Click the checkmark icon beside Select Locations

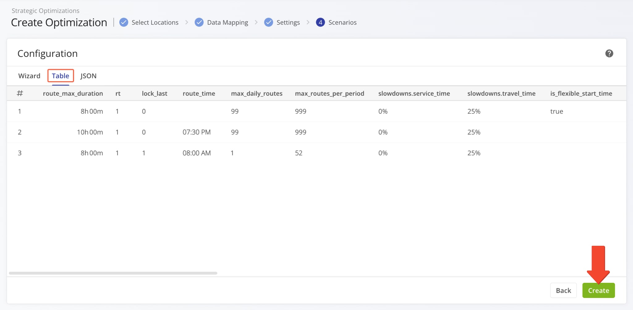[123, 22]
